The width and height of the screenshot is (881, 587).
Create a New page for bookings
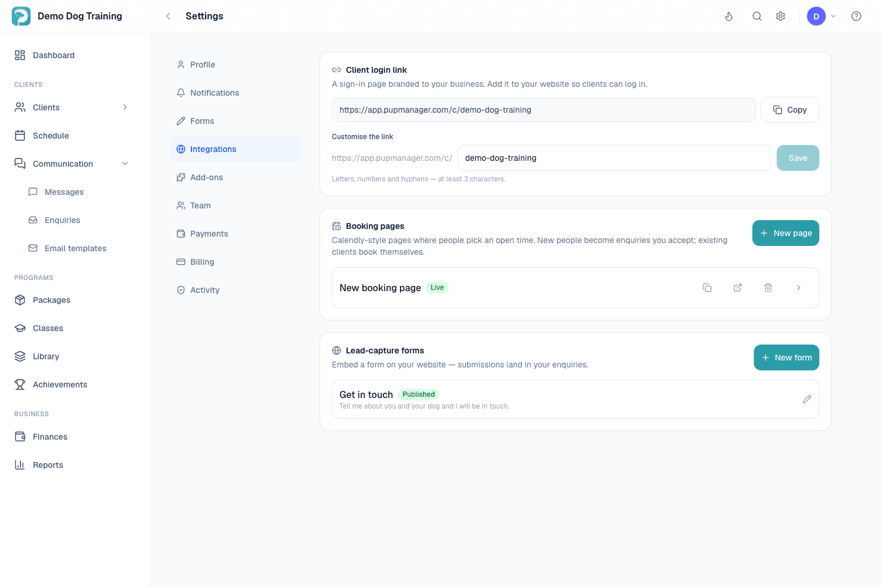(786, 233)
